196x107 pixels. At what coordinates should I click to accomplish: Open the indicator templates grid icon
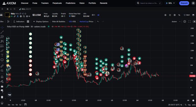coord(28,22)
